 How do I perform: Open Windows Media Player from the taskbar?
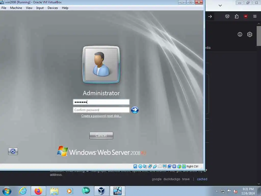click(x=70, y=191)
